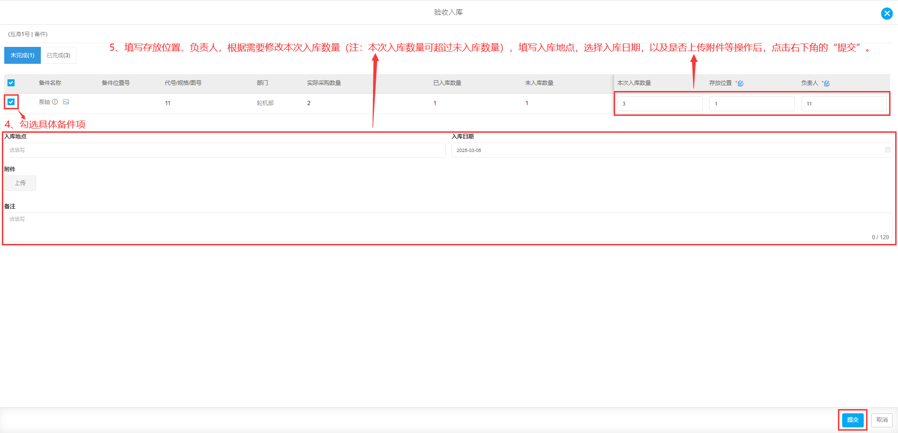898x433 pixels.
Task: Close the 验收入库 dialog
Action: (x=886, y=13)
